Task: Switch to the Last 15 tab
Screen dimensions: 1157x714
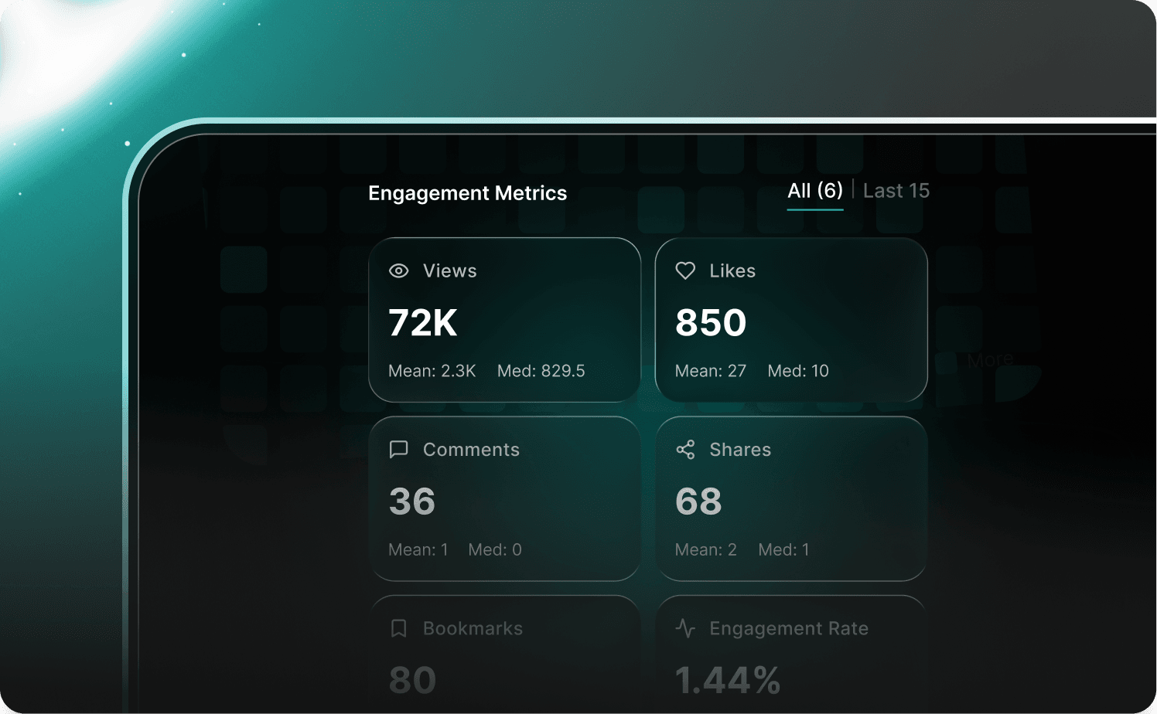Action: click(x=896, y=191)
